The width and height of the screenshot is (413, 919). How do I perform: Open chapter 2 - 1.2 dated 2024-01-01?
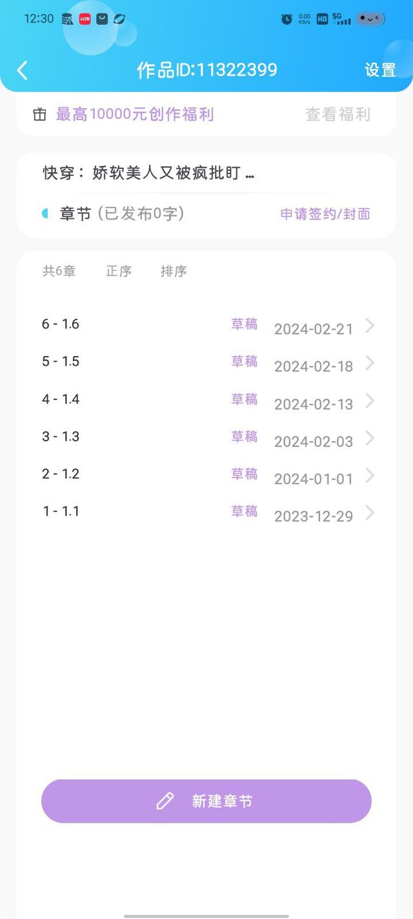[x=206, y=476]
